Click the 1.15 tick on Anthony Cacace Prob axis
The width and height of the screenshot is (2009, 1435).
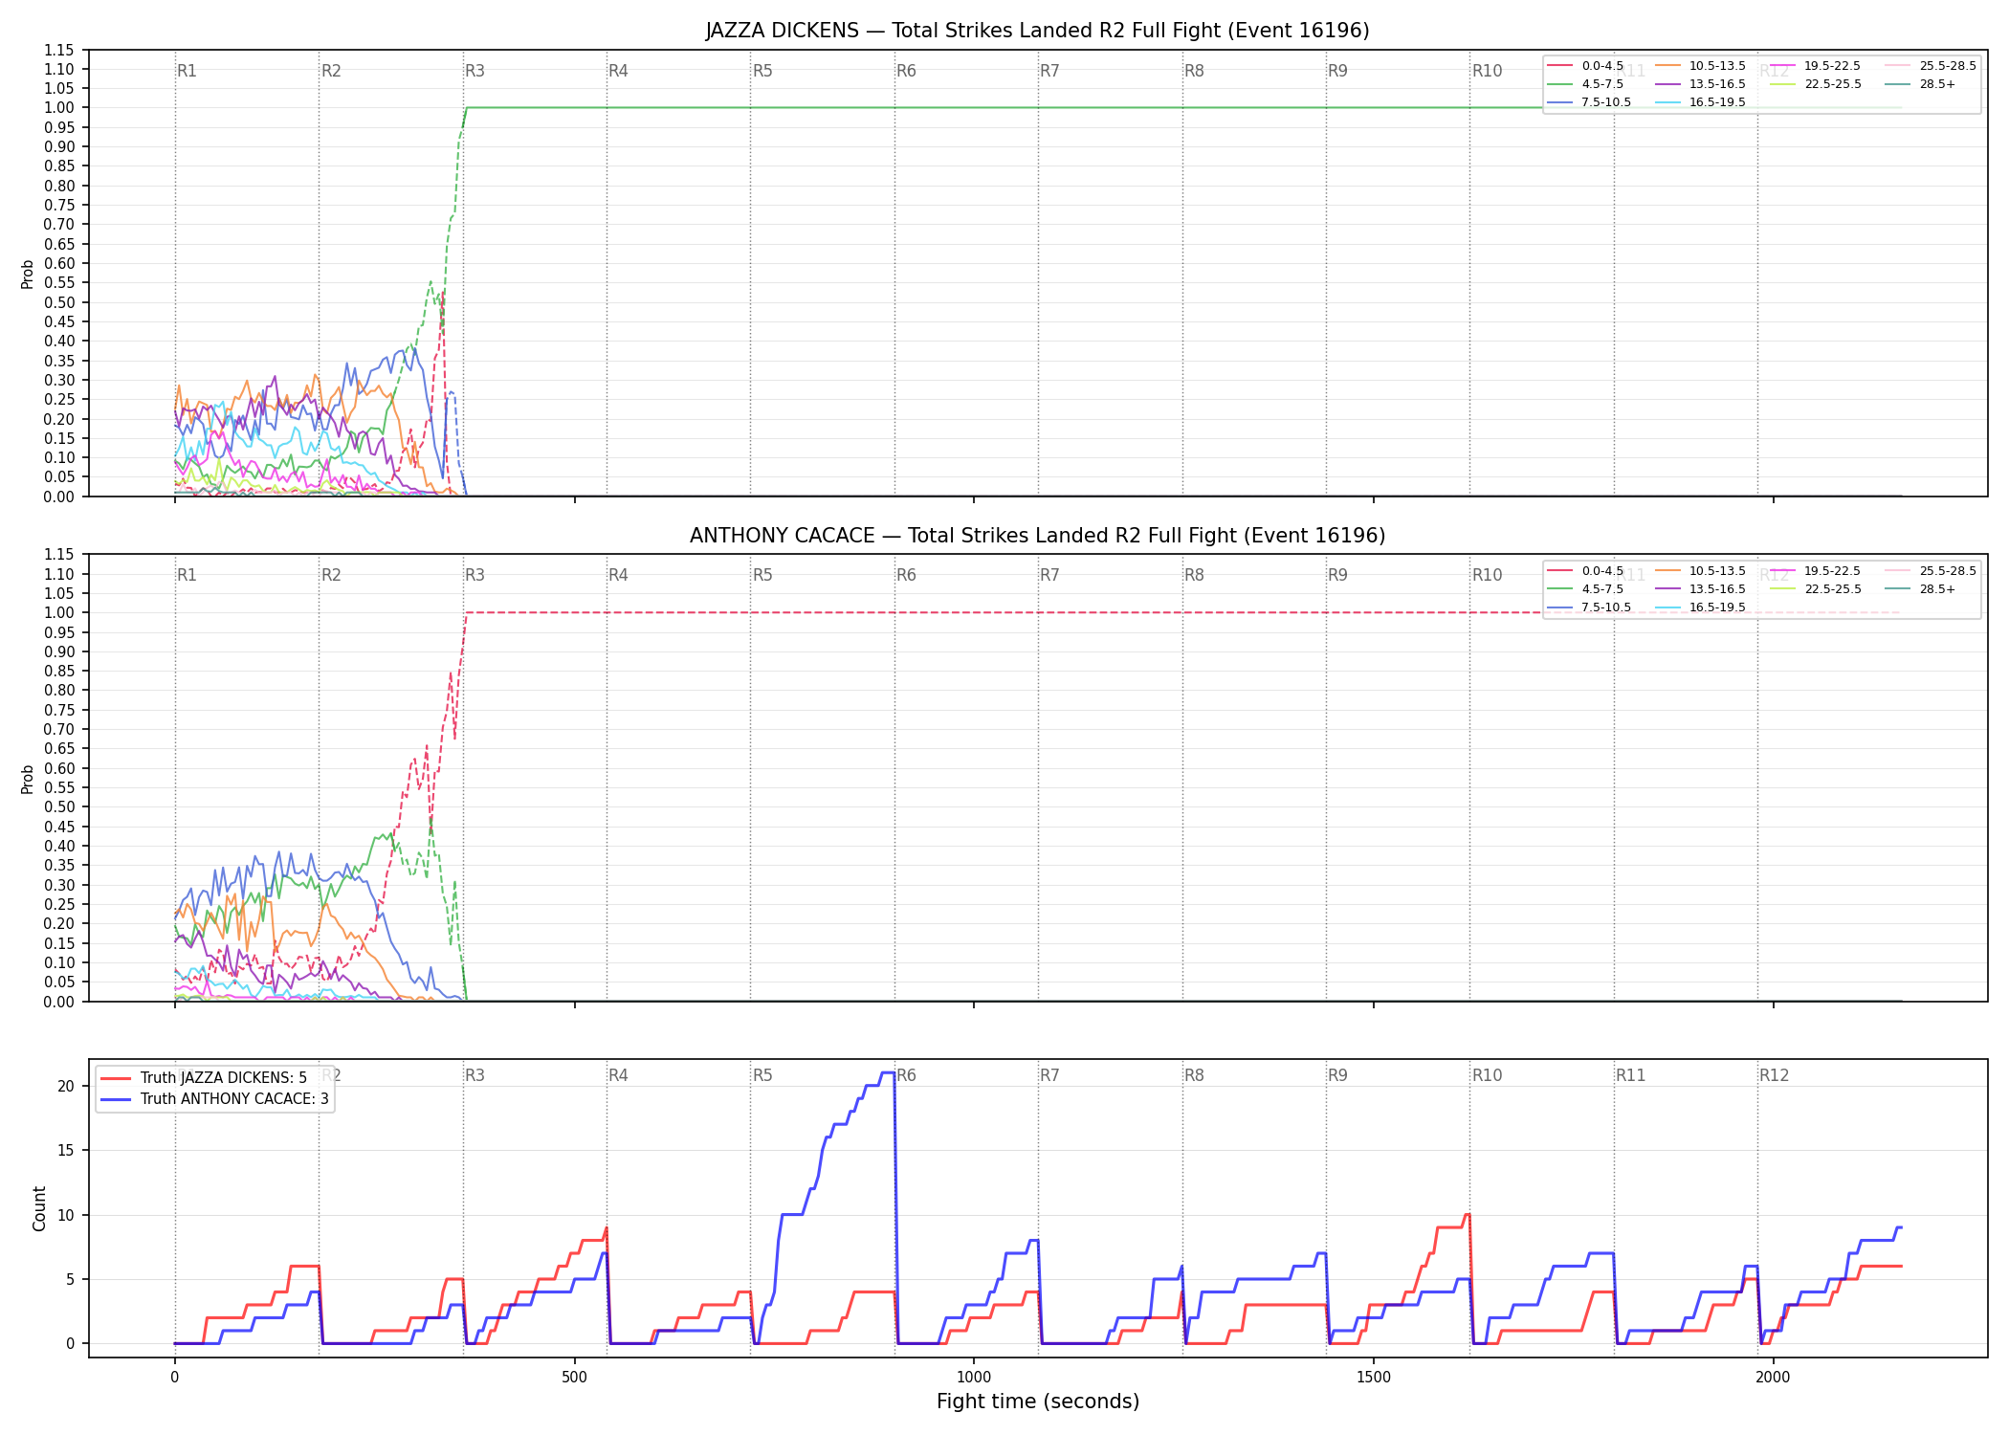59,554
